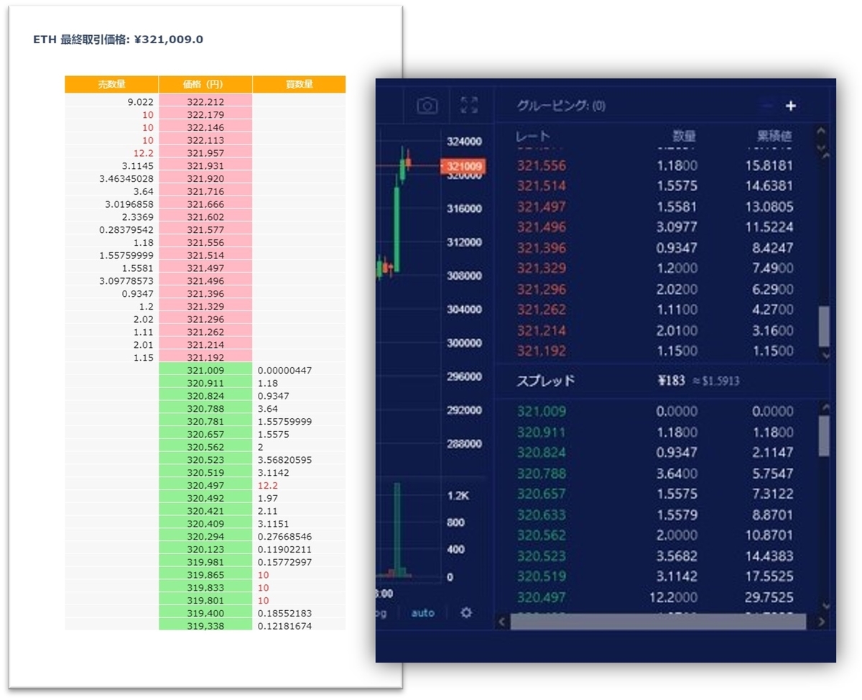Click the plus icon to increase grouping

coord(790,105)
